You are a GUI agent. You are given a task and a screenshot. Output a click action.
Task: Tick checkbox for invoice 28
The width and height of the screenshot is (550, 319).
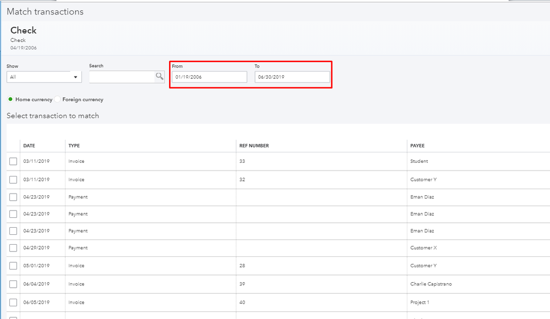[x=13, y=266]
